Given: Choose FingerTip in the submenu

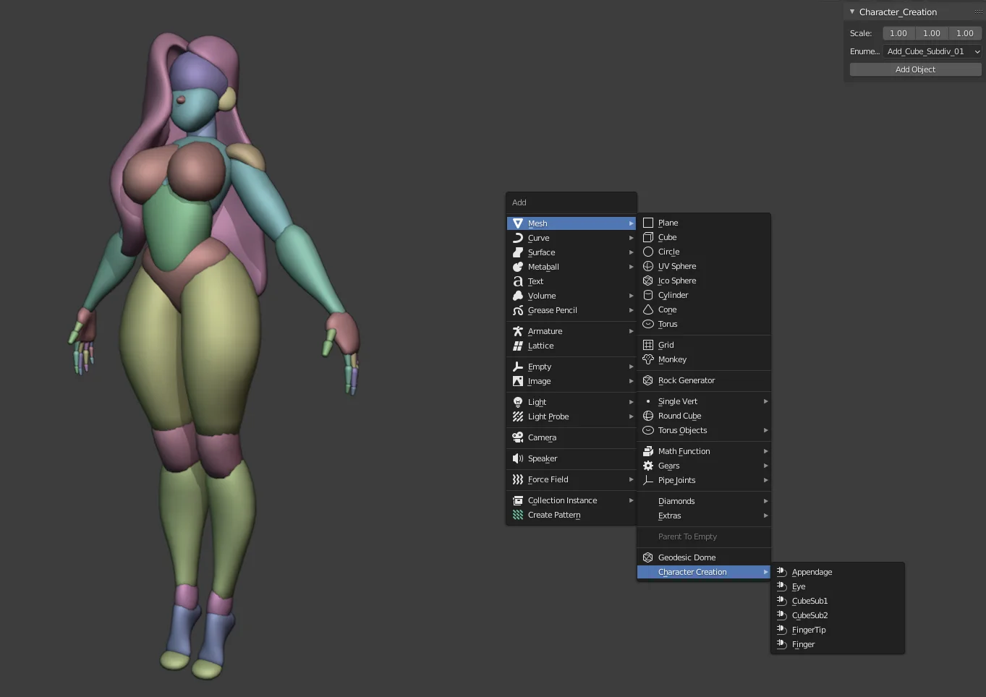Looking at the screenshot, I should click(x=808, y=630).
